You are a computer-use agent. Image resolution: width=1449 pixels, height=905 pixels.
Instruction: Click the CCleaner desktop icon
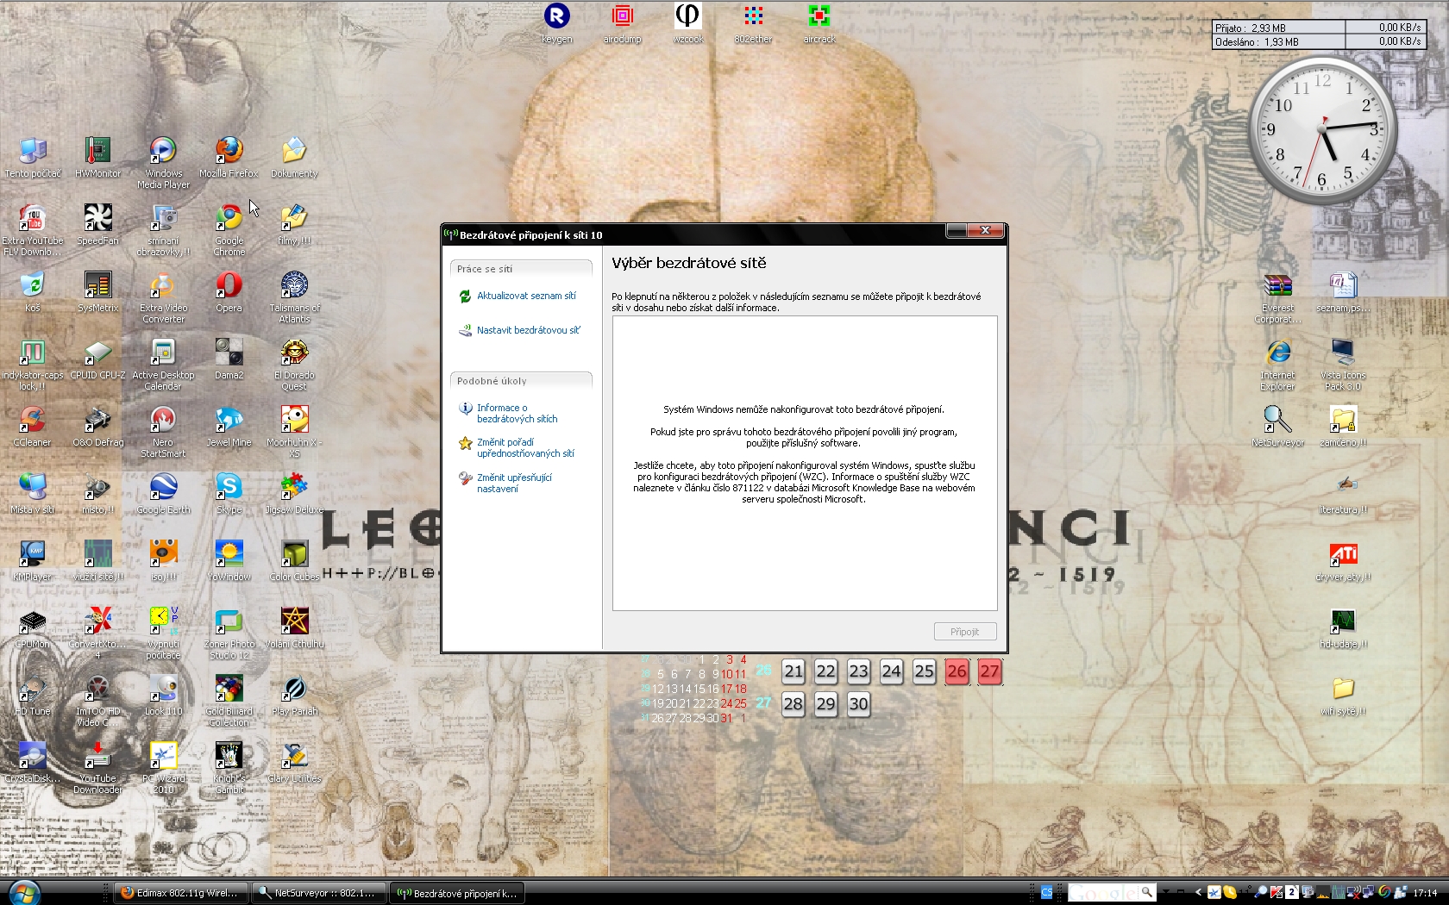tap(32, 421)
